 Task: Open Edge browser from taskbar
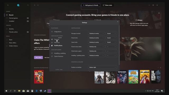coord(36,91)
